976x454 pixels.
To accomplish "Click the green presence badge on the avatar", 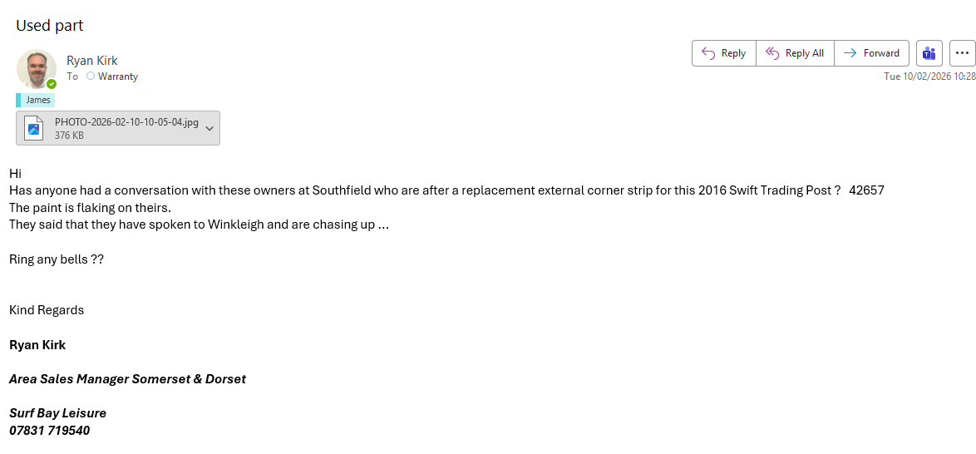I will point(52,84).
